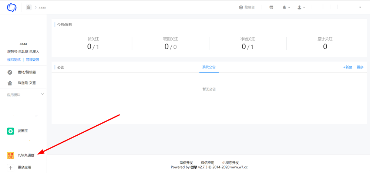
Task: Open the 微官网-文章 micro-site articles
Action: click(26, 83)
